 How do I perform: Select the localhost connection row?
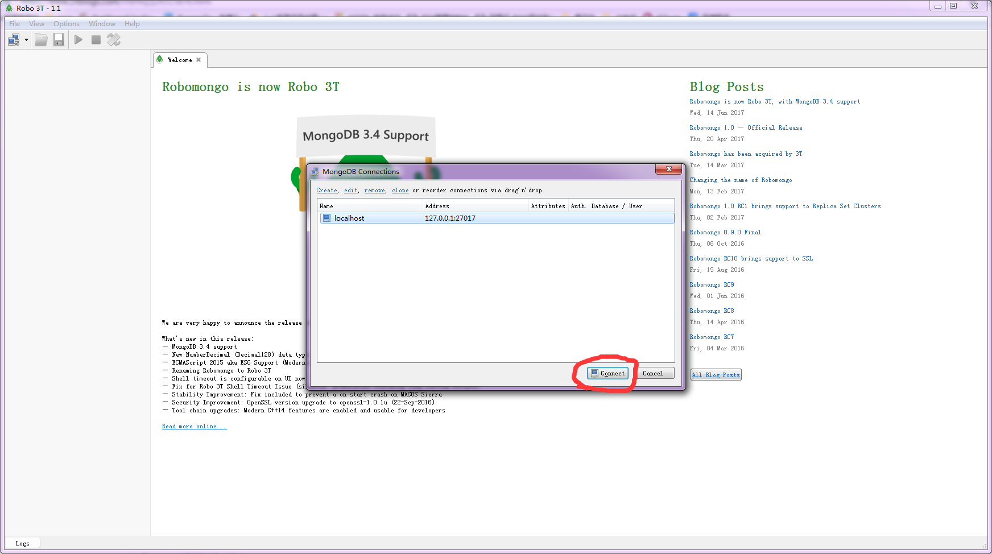[x=497, y=218]
